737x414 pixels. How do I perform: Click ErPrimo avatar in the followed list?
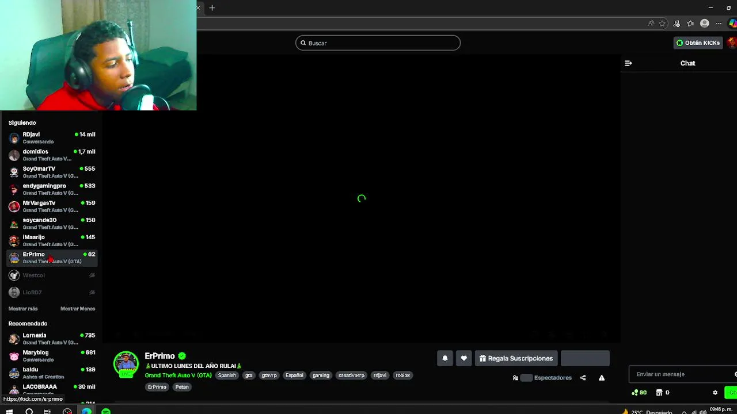(x=14, y=258)
